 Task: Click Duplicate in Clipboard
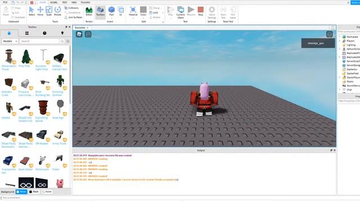tap(18, 17)
